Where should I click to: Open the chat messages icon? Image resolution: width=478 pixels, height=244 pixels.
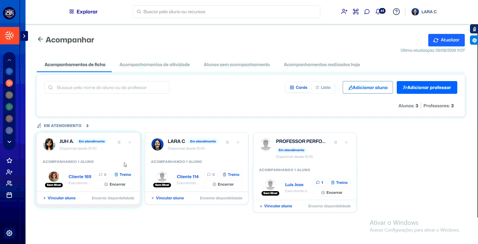(367, 12)
